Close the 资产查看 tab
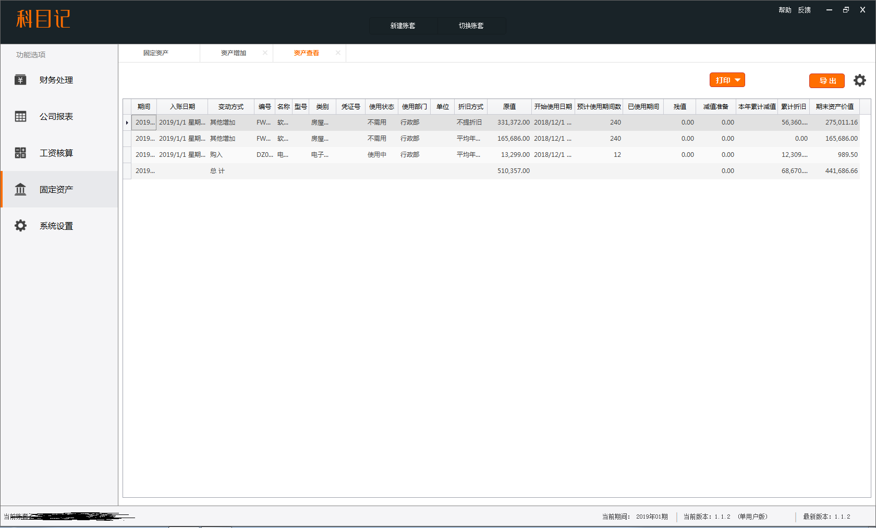Image resolution: width=876 pixels, height=528 pixels. [338, 53]
